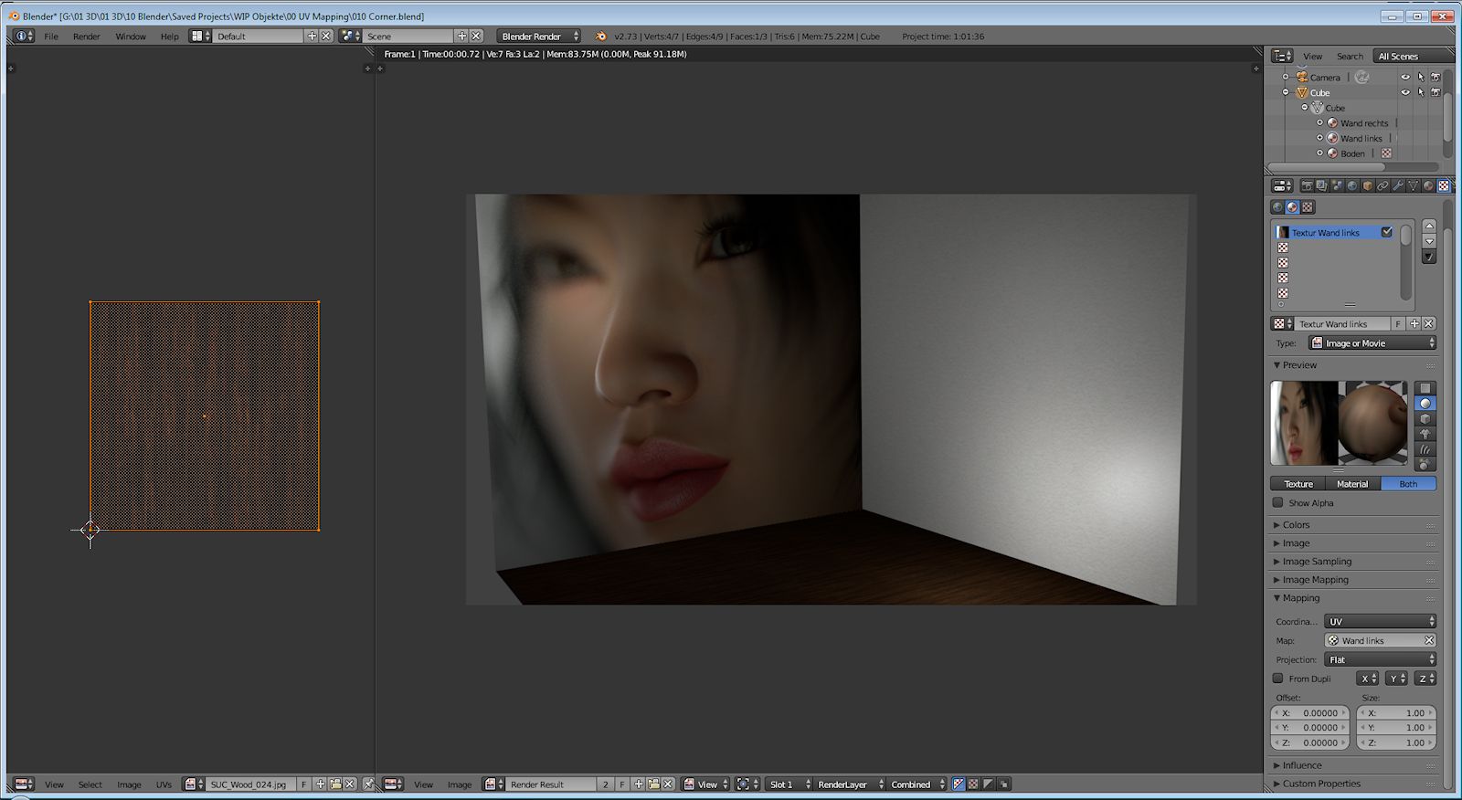
Task: Open the Select menu in UV editor
Action: tap(90, 784)
